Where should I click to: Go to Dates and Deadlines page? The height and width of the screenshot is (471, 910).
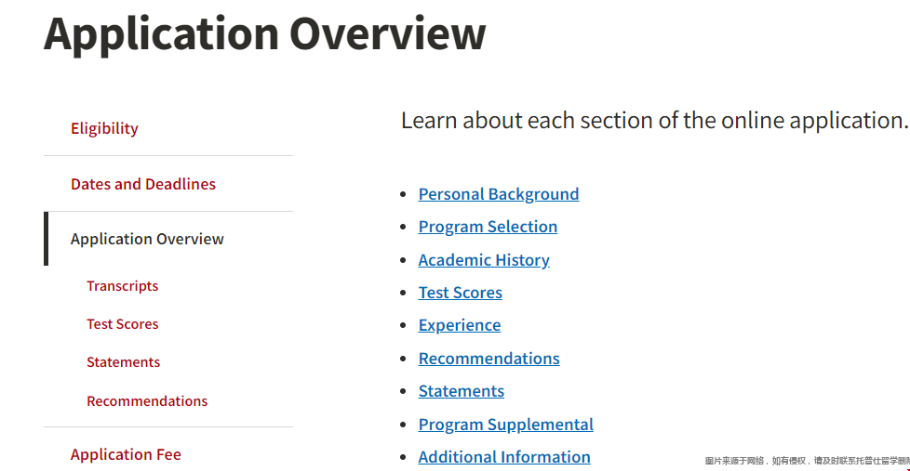coord(142,184)
